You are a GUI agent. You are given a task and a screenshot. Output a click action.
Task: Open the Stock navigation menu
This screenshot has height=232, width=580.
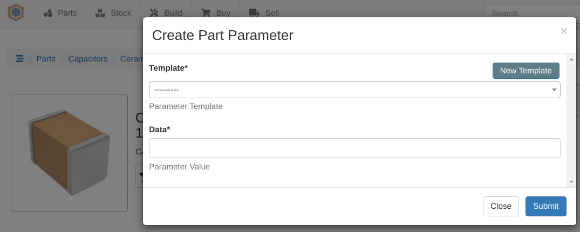(x=113, y=13)
